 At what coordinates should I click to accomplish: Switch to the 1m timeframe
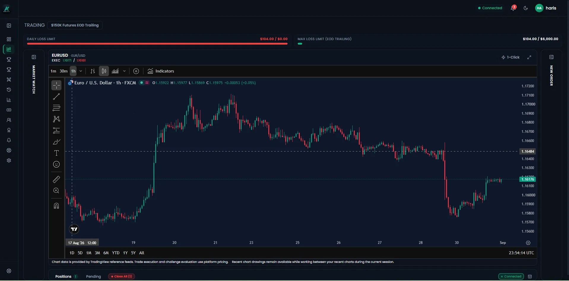pos(53,71)
